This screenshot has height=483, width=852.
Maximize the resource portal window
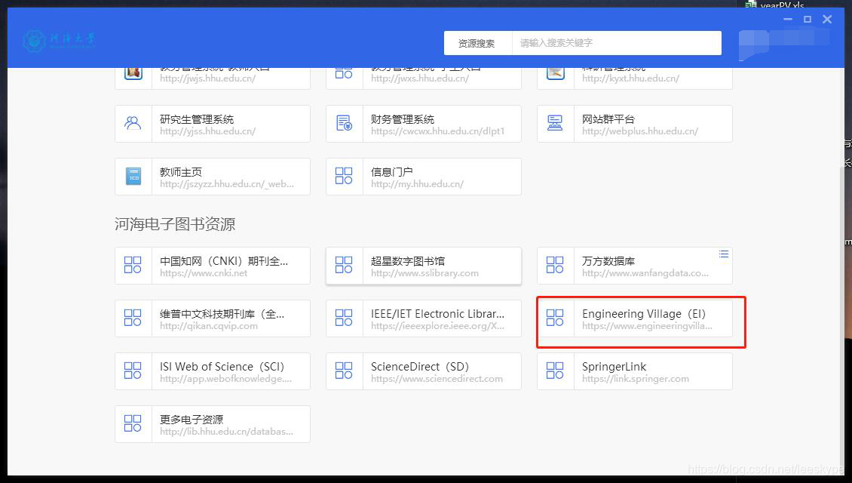(808, 19)
